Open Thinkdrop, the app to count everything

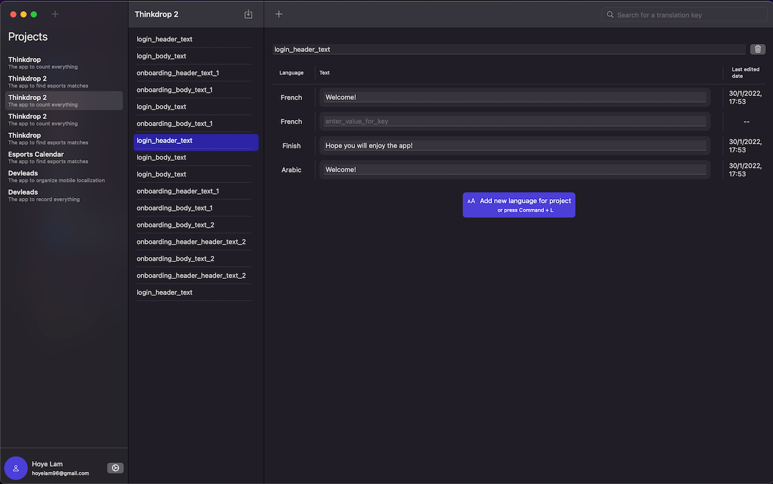coord(64,63)
